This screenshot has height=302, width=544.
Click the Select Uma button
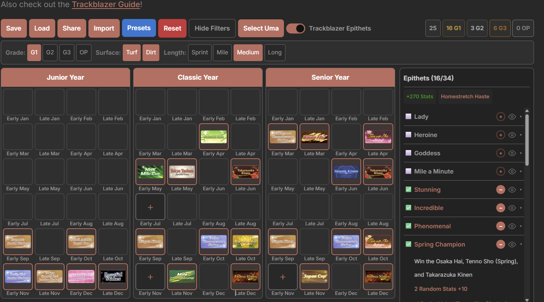pos(261,28)
